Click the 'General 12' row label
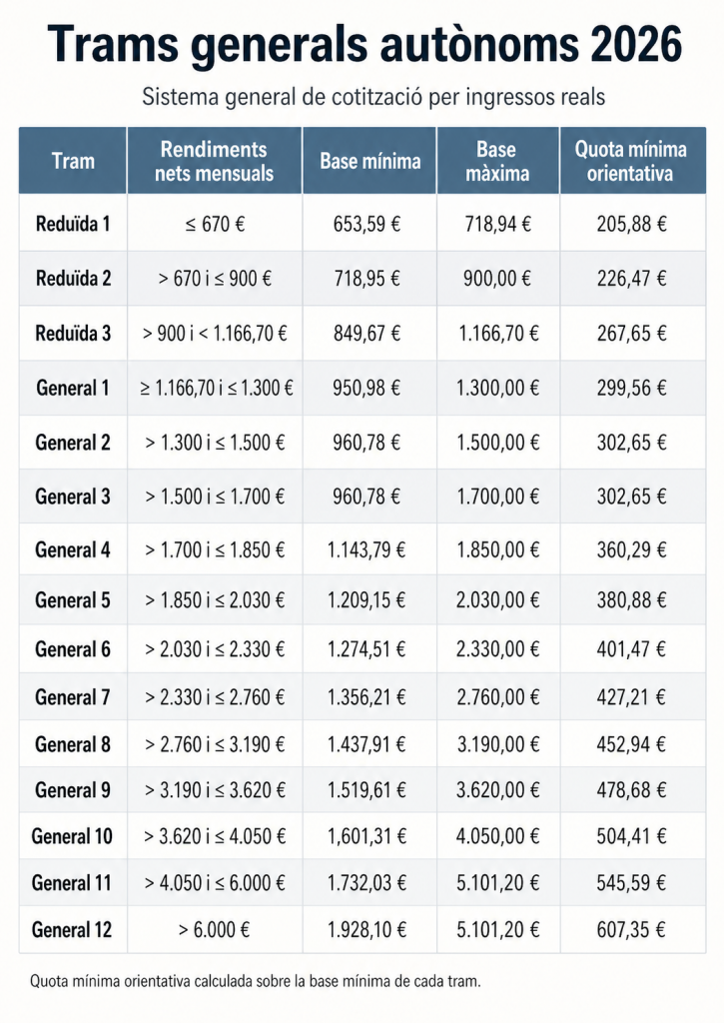724x1023 pixels. click(x=72, y=930)
